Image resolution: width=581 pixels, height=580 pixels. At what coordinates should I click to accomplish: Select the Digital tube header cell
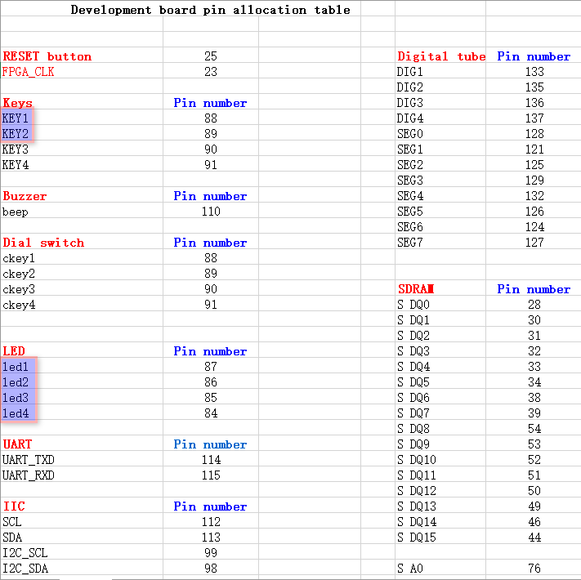tap(440, 56)
